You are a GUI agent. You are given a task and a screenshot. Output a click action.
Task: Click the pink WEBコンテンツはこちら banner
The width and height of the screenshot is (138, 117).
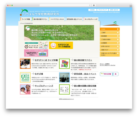[36, 53]
